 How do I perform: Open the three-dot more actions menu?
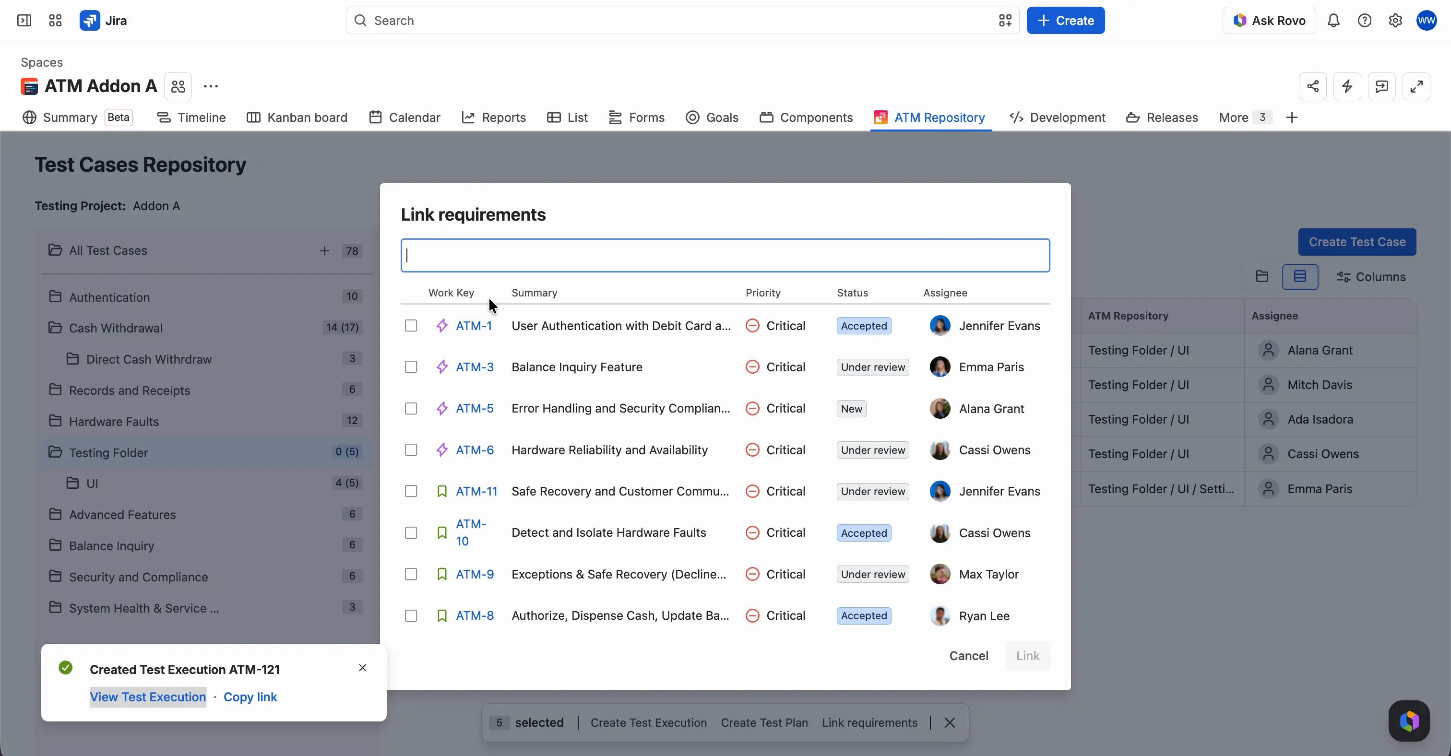tap(211, 86)
